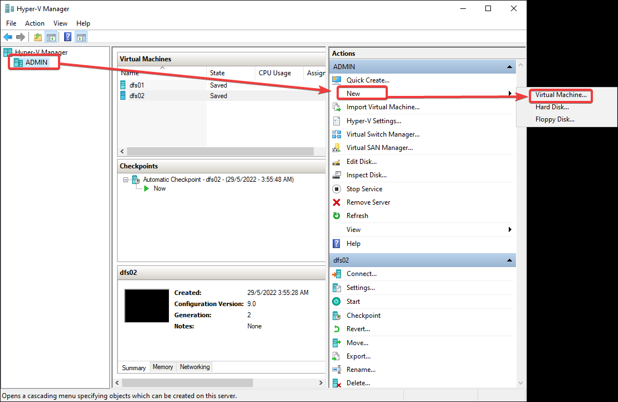
Task: Select the dfs01 virtual machine row
Action: point(221,85)
